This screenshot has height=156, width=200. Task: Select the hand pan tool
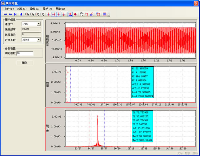(82, 14)
